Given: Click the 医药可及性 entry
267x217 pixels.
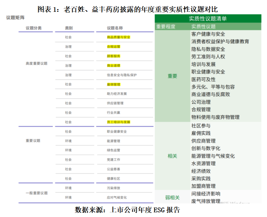Looking at the screenshot, I should 203,80.
